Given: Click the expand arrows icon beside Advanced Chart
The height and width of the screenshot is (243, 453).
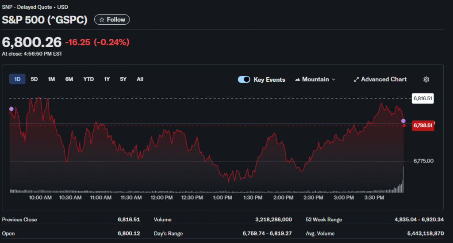Looking at the screenshot, I should tap(356, 80).
